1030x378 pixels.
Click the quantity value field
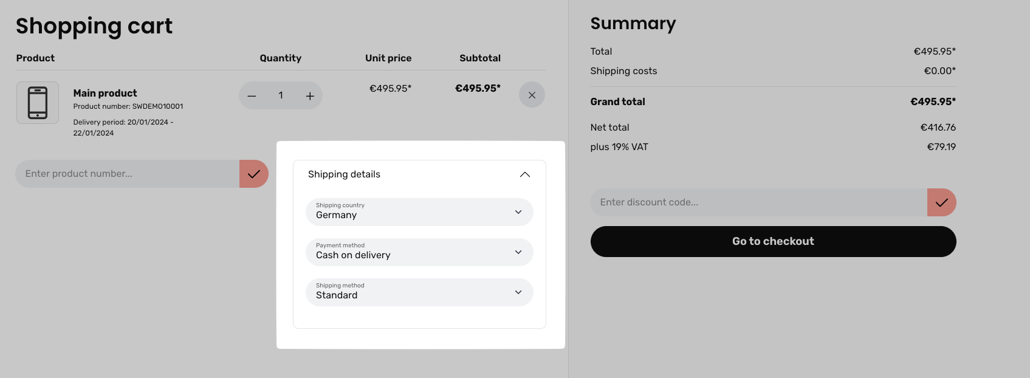coord(281,95)
